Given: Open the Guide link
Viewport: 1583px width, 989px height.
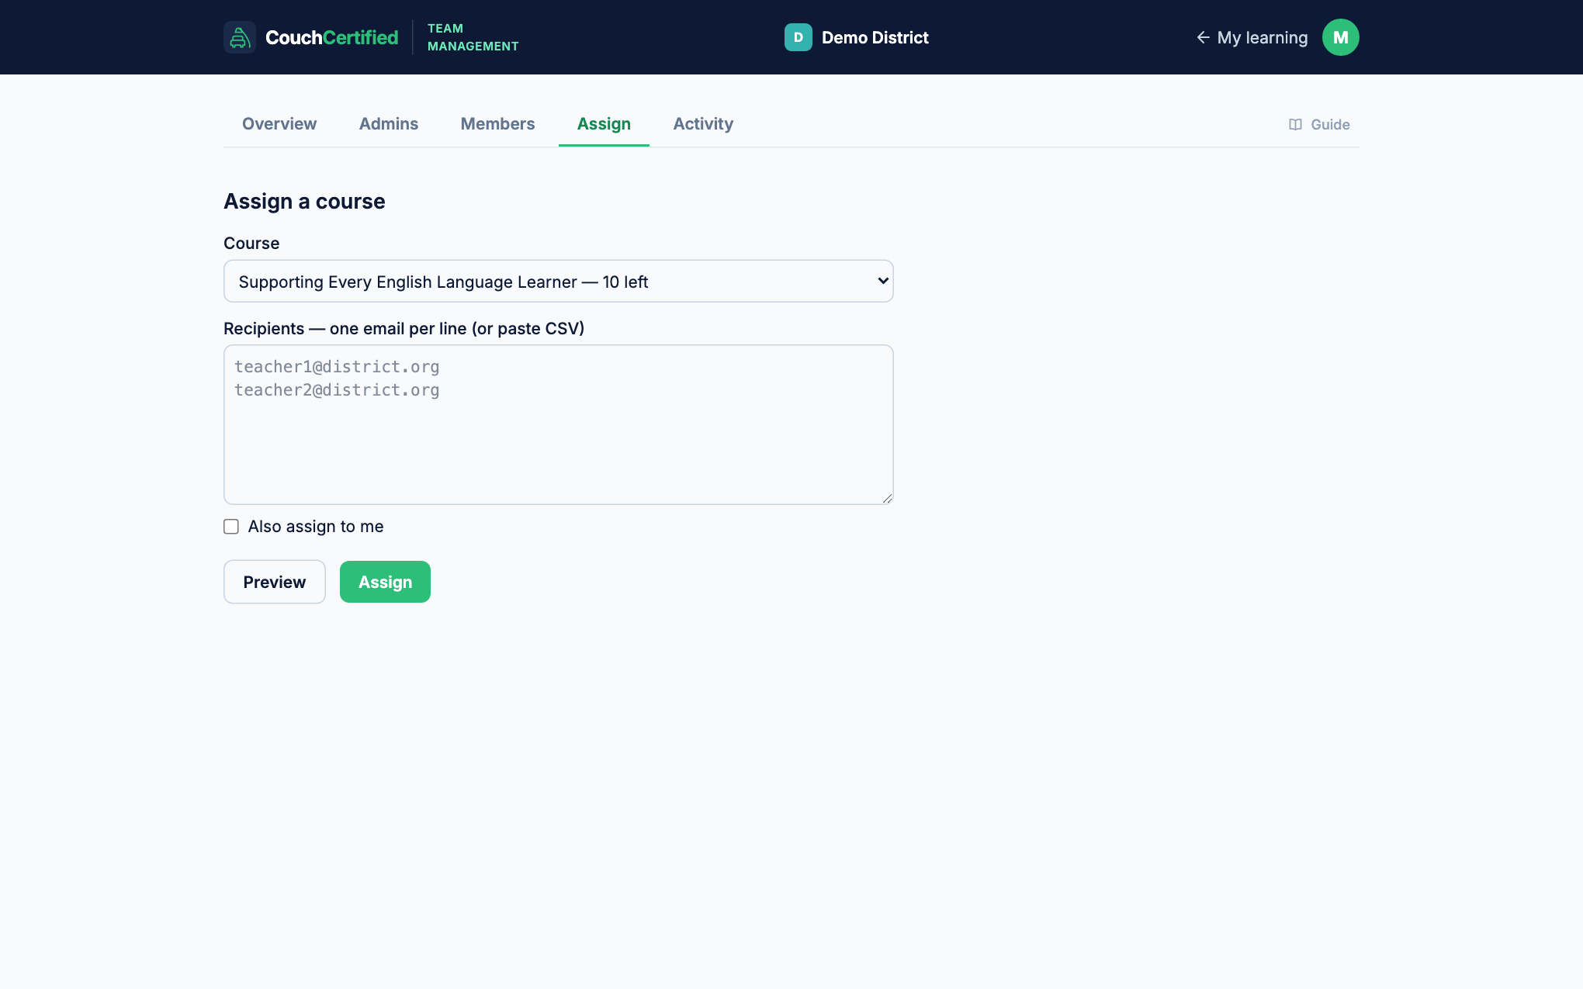Looking at the screenshot, I should click(x=1319, y=125).
